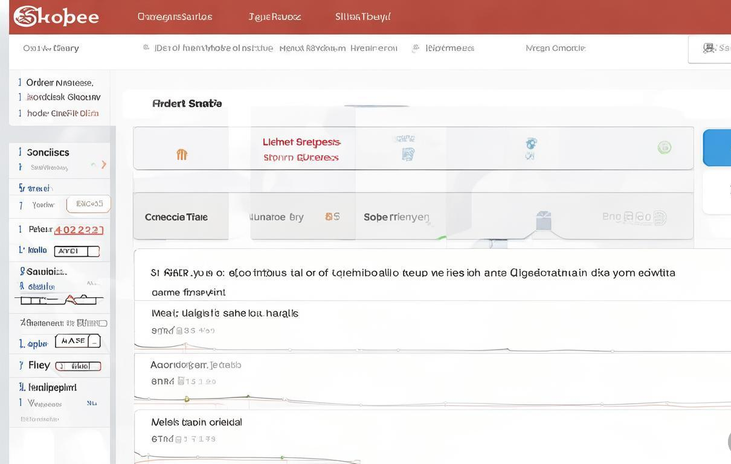
Task: Click the blue document icon beside Liehnet Srelpests
Action: [x=408, y=155]
